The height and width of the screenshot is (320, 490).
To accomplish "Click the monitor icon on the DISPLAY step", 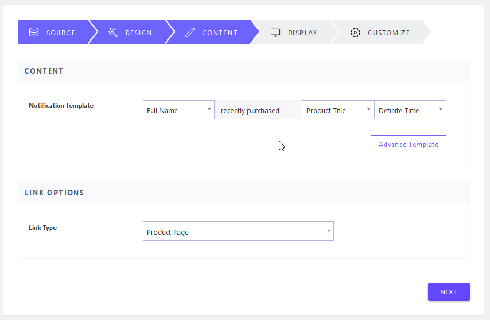I will 275,33.
